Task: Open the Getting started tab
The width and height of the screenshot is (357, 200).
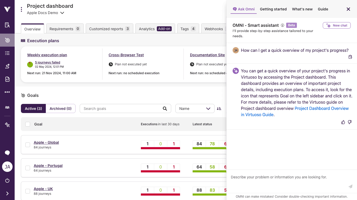Action: coord(273,9)
